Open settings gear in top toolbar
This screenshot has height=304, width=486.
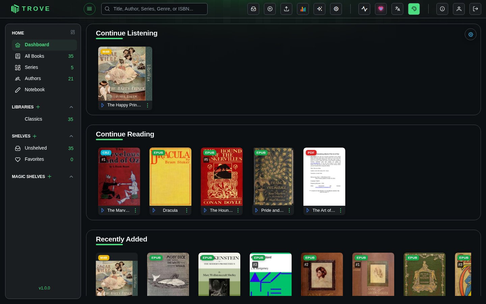click(336, 9)
